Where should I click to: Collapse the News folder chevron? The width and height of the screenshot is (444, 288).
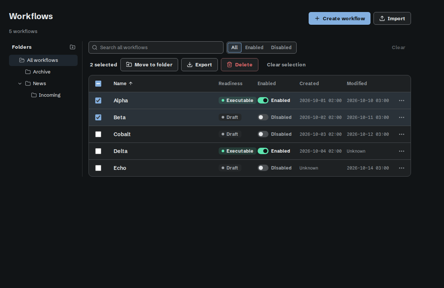[x=20, y=84]
